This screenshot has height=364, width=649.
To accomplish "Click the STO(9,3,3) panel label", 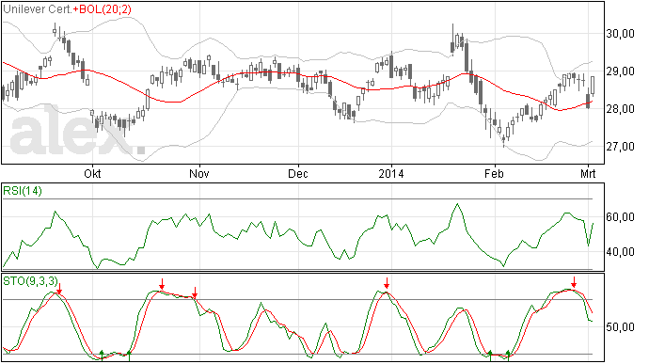I will 31,281.
